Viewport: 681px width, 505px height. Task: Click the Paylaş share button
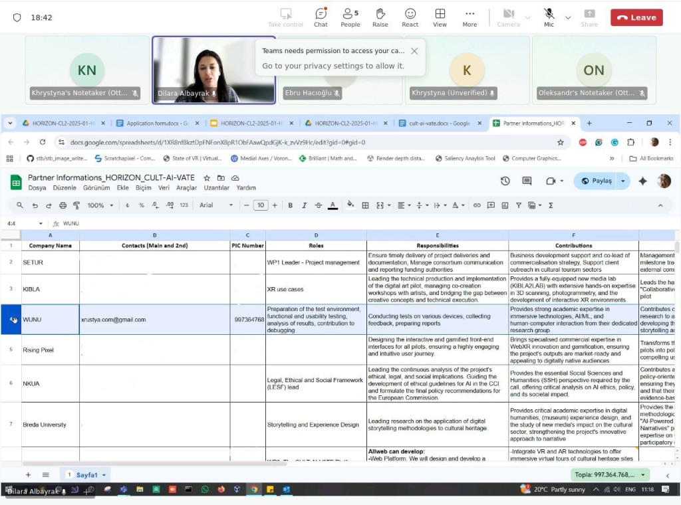[x=597, y=181]
